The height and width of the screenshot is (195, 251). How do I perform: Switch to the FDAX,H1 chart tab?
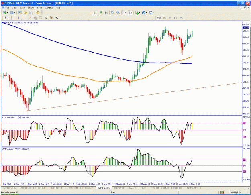point(178,188)
